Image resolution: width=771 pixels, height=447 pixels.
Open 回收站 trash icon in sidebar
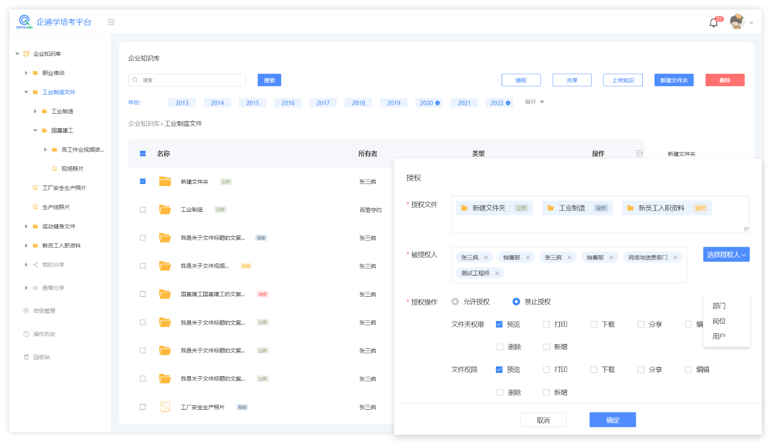(x=26, y=357)
